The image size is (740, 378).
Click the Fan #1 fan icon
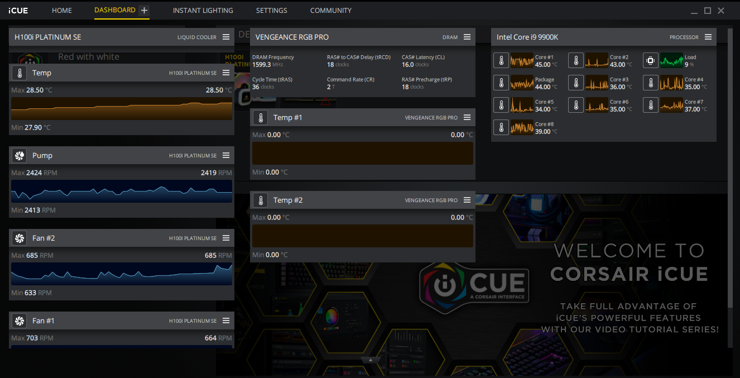coord(20,321)
